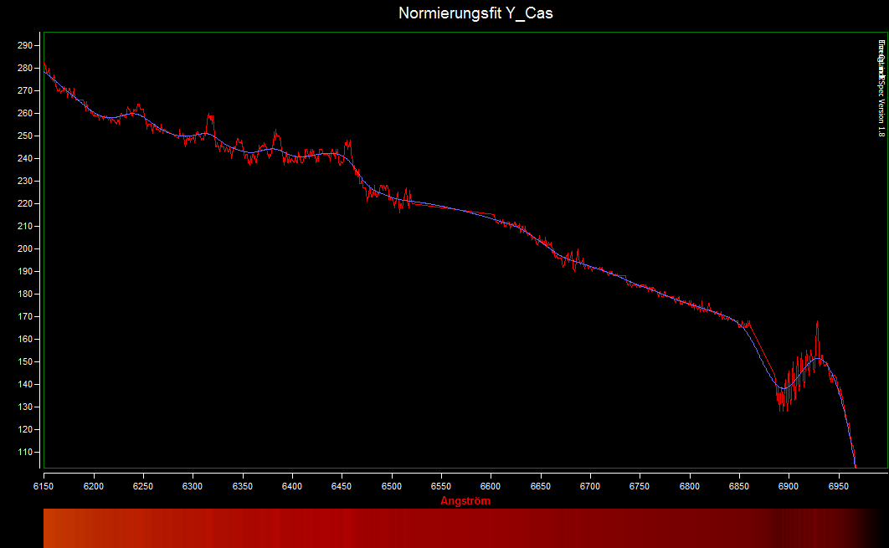The image size is (889, 548).
Task: Click the curve start at upper left
Action: (44, 64)
